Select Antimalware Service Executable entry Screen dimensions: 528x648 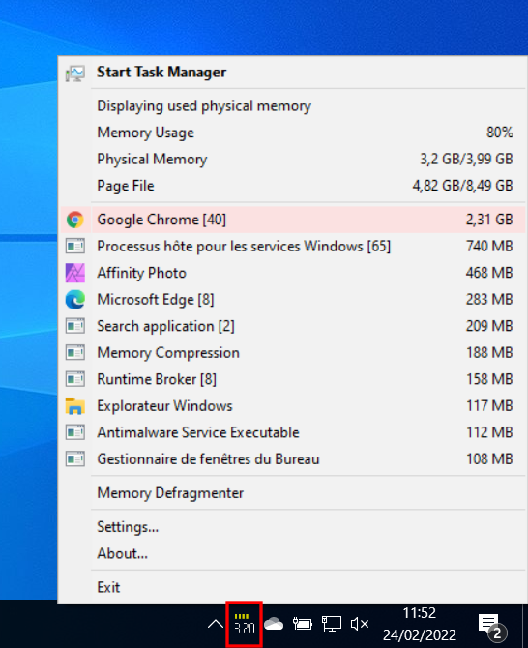tap(293, 432)
